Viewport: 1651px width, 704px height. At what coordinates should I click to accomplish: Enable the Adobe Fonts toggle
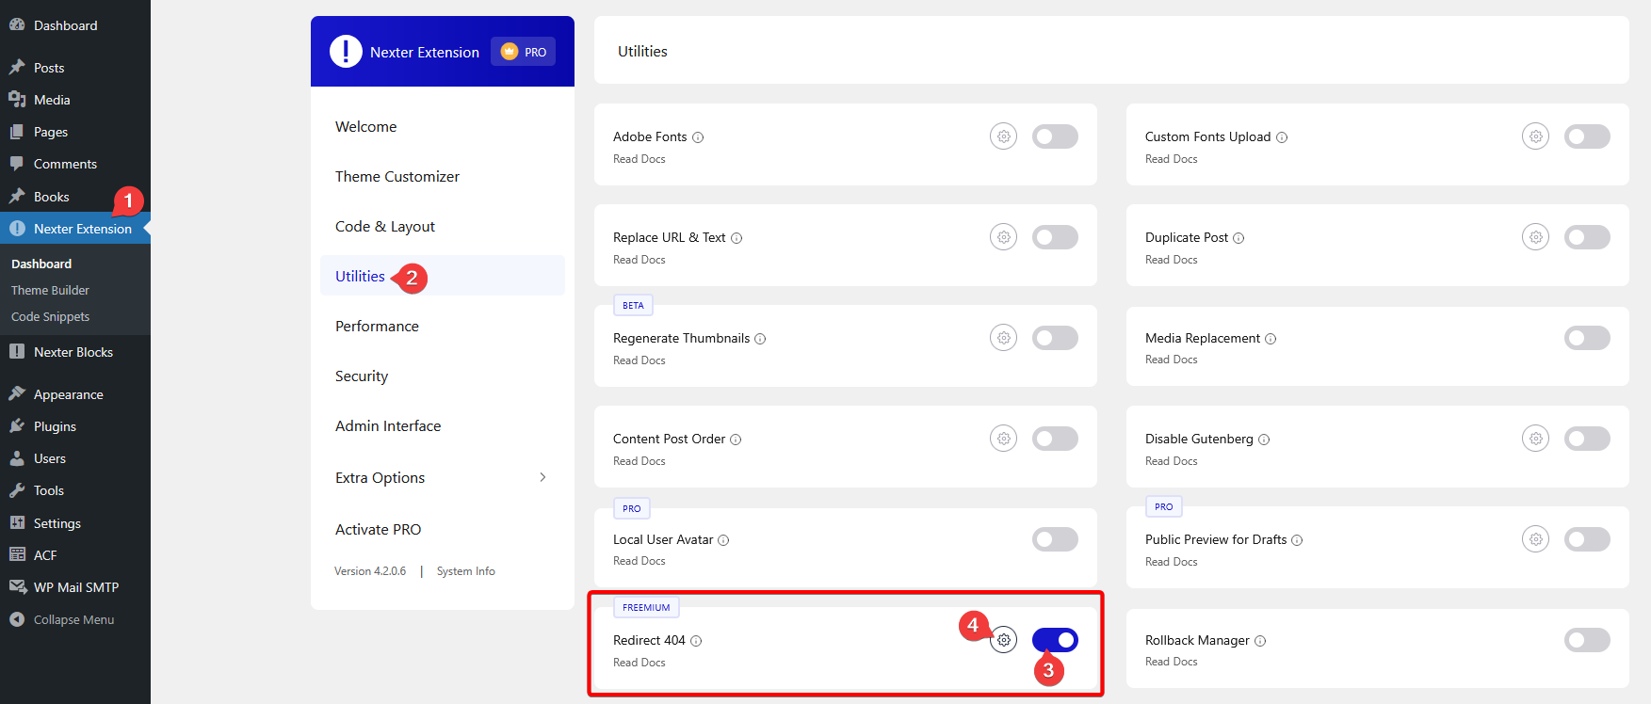[x=1055, y=136]
